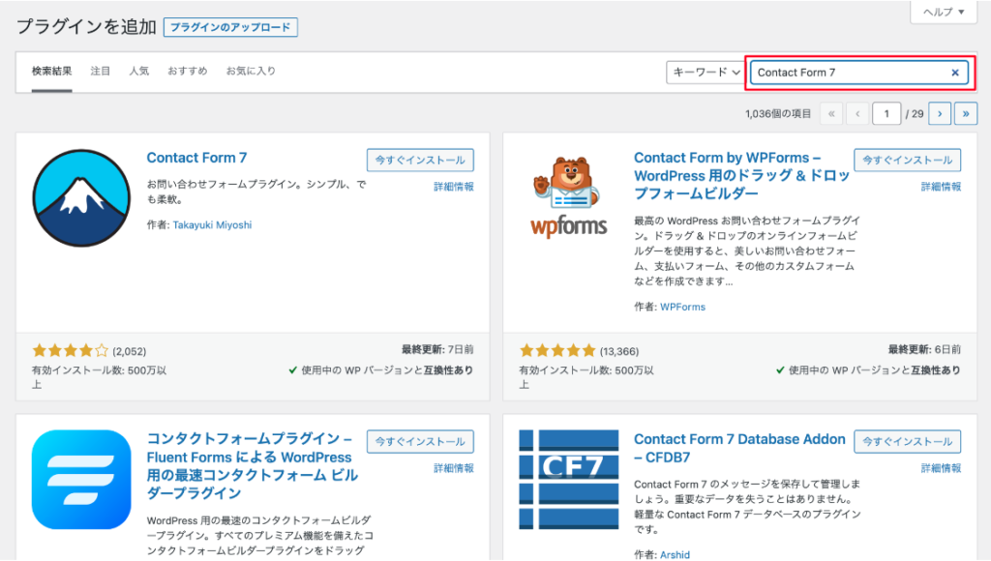Go to the next results page arrow
Screen dimensions: 991x561
pyautogui.click(x=939, y=114)
